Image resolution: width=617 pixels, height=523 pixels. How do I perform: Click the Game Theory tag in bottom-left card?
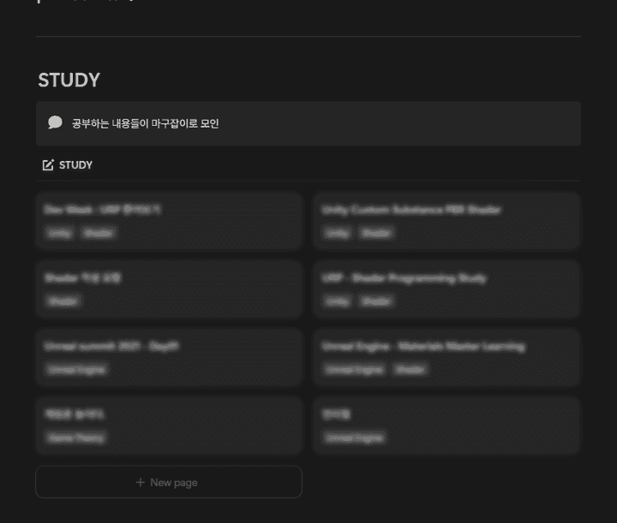pyautogui.click(x=76, y=437)
